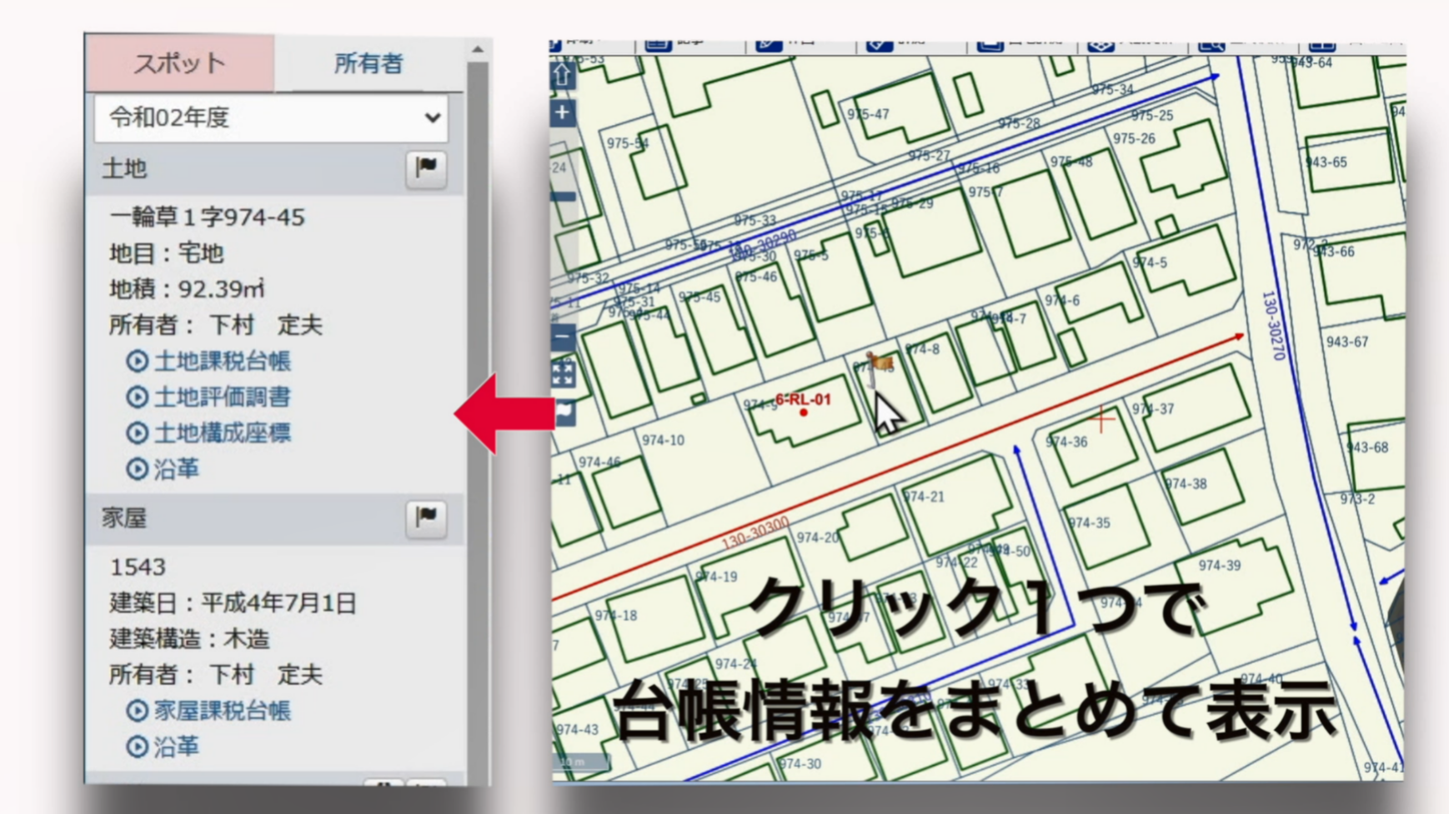Click the flag button beside 土地 header
This screenshot has width=1449, height=814.
(426, 167)
